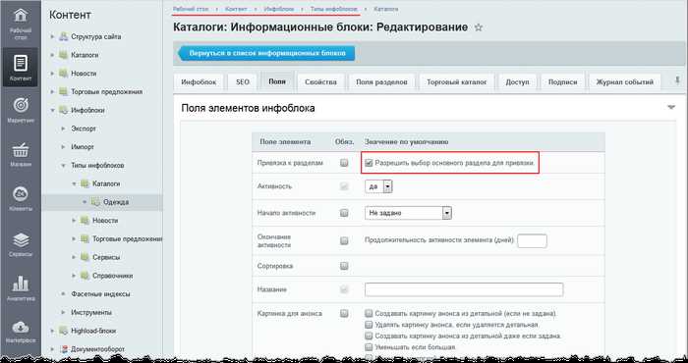Screen dimensions: 688x363
Task: Switch to the Инфоблок tab
Action: point(199,82)
